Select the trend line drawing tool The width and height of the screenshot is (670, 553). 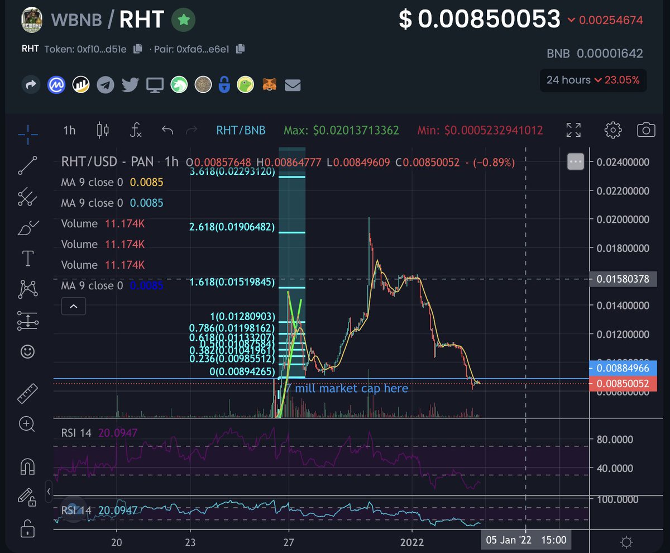27,165
